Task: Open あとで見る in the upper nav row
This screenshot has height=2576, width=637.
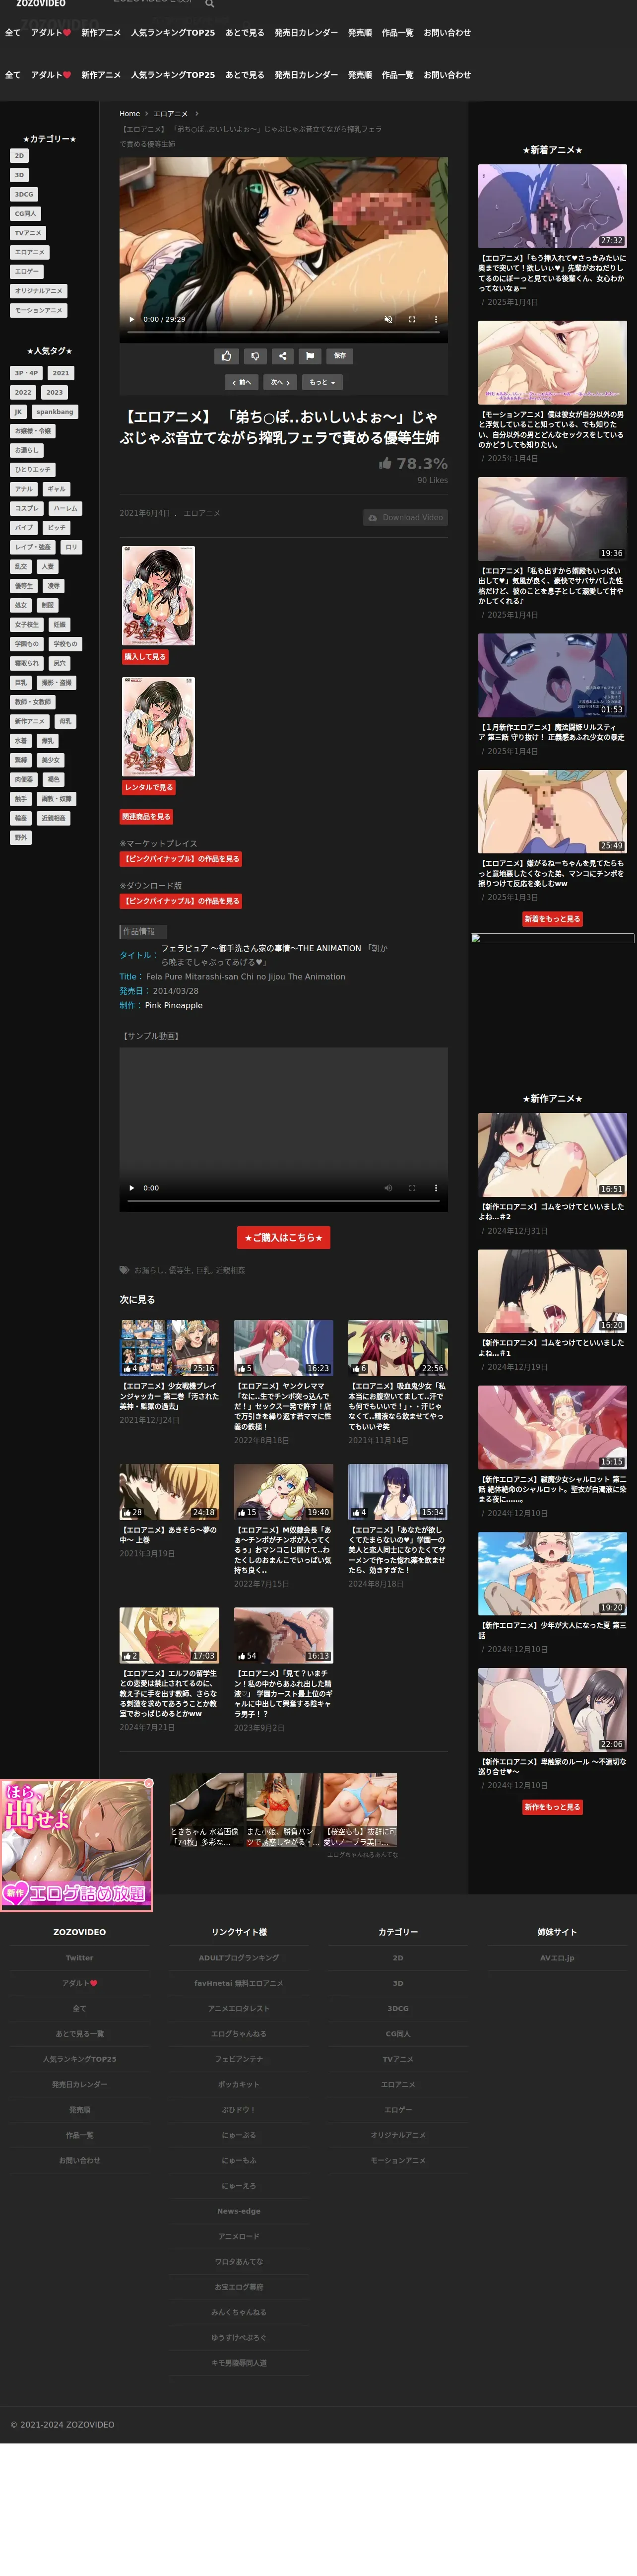Action: tap(245, 33)
